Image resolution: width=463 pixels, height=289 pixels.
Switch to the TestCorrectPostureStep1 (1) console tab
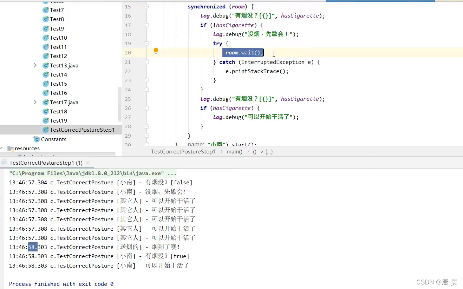tap(45, 163)
